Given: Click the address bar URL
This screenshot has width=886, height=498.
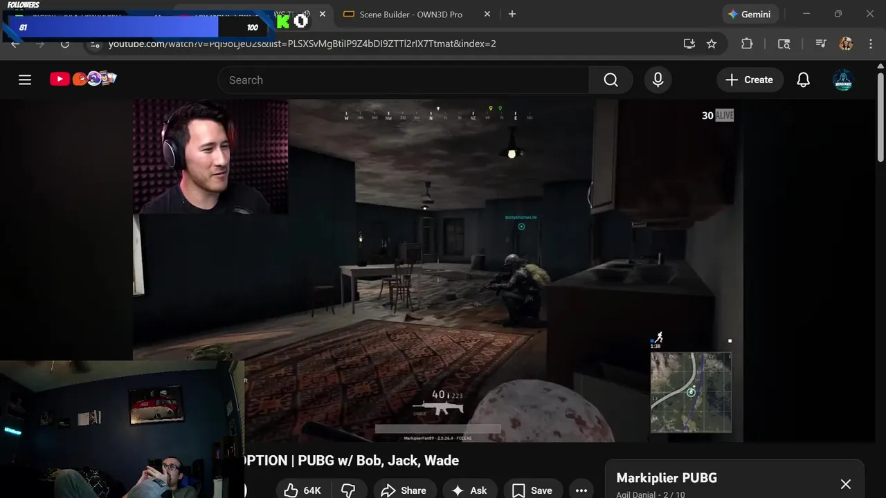Looking at the screenshot, I should tap(302, 44).
